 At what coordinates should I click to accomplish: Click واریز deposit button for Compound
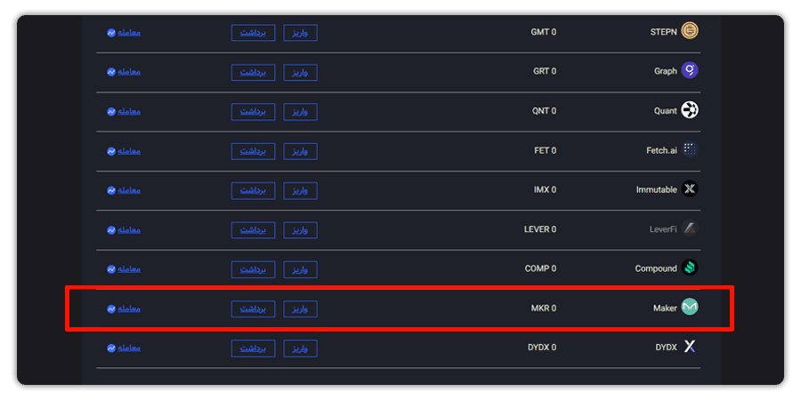pyautogui.click(x=301, y=269)
